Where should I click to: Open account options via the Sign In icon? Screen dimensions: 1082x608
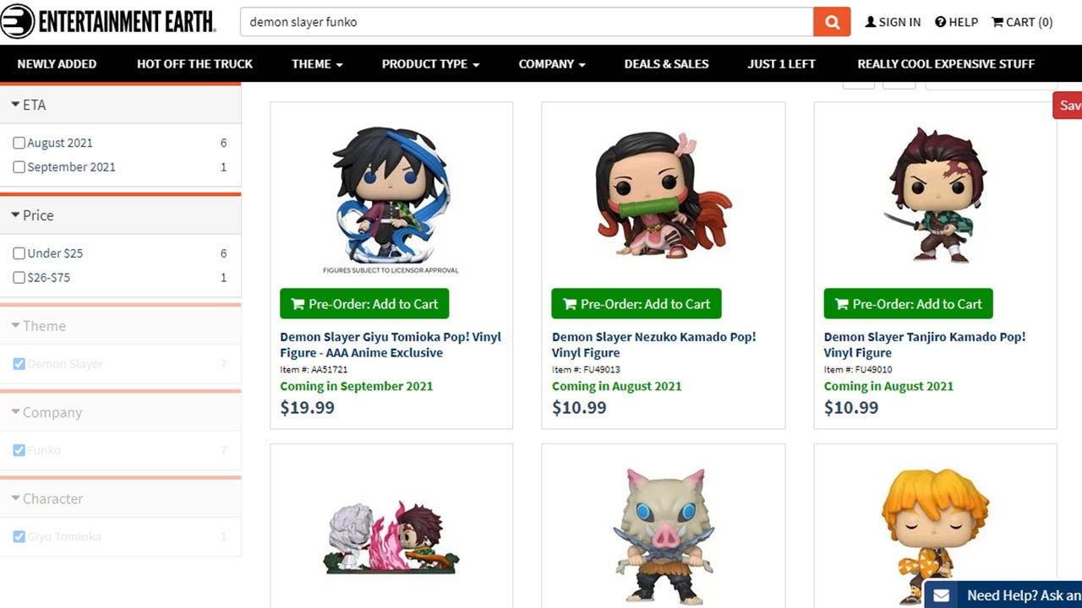click(871, 22)
